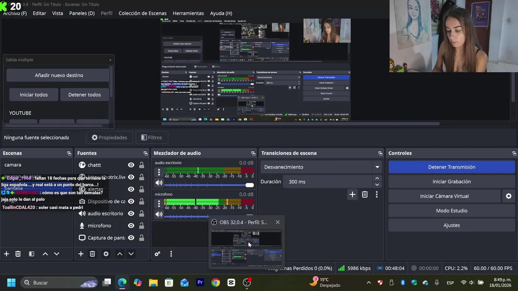This screenshot has height=291, width=518.
Task: Open Google Chrome from taskbar
Action: pyautogui.click(x=216, y=283)
